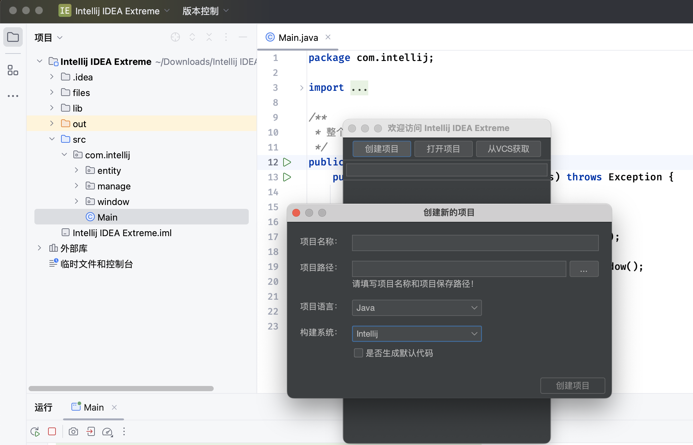Collapse all nodes in the project tree
The image size is (693, 445).
point(209,37)
